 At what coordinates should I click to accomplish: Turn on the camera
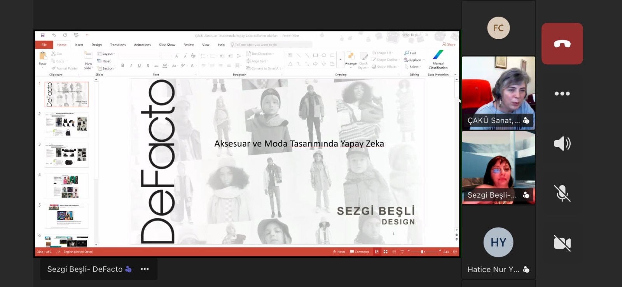562,243
